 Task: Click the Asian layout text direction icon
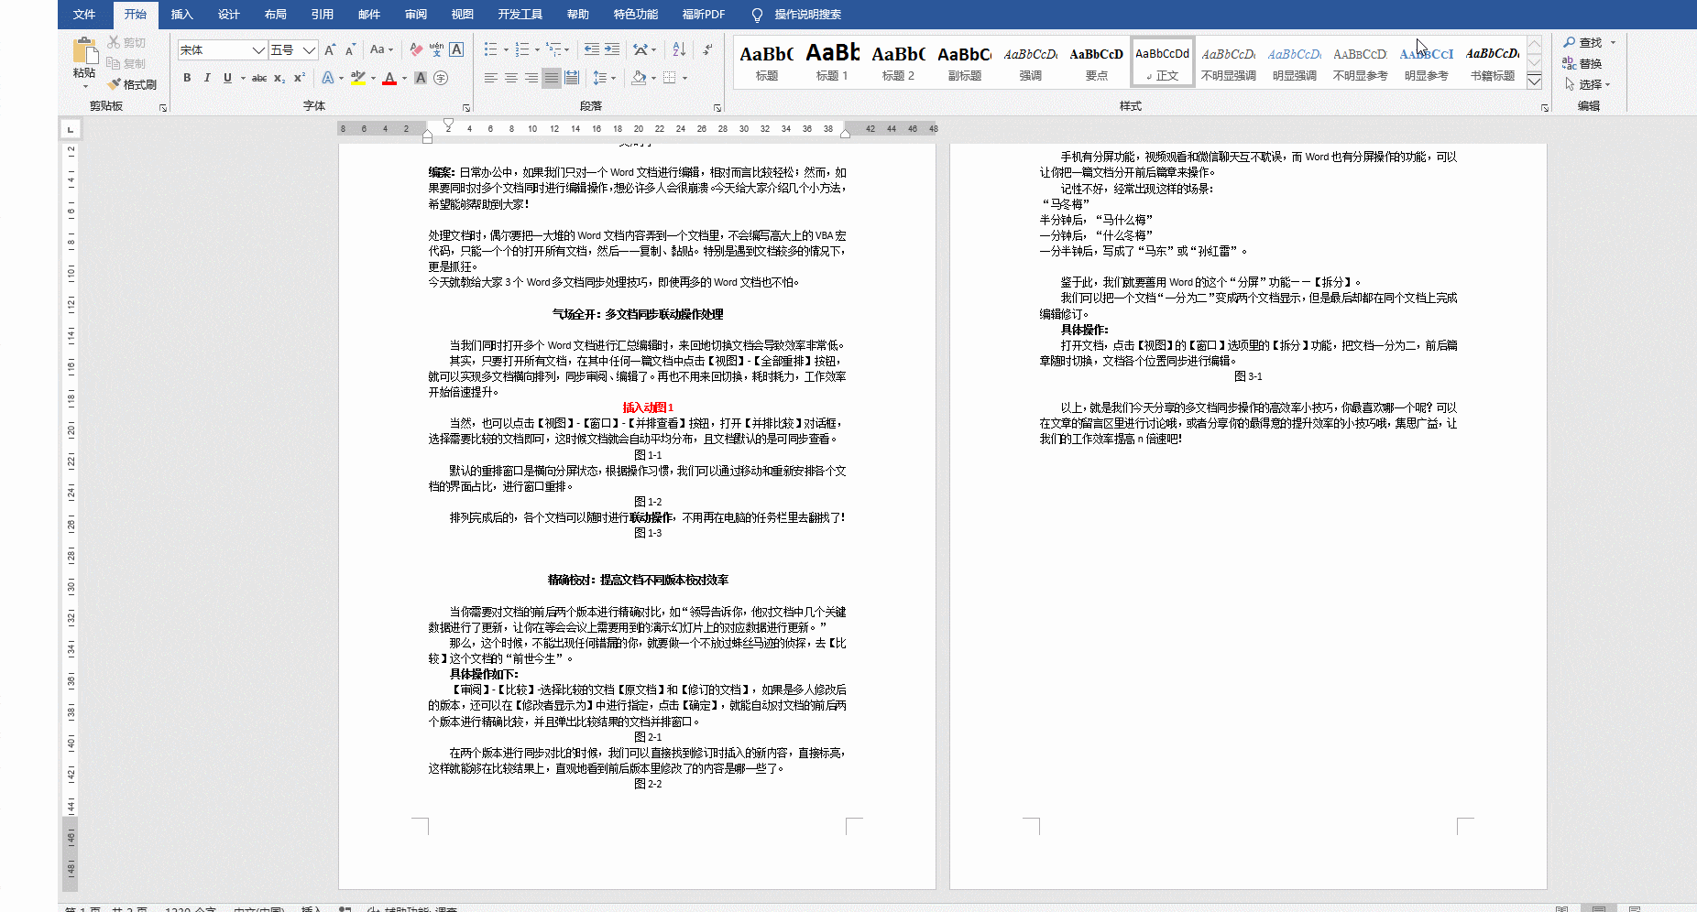(640, 49)
